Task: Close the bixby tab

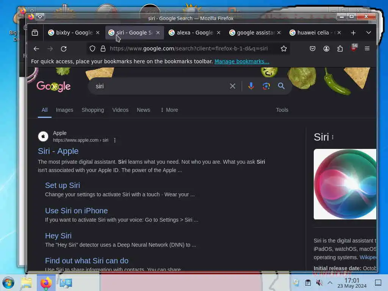Action: (x=98, y=33)
